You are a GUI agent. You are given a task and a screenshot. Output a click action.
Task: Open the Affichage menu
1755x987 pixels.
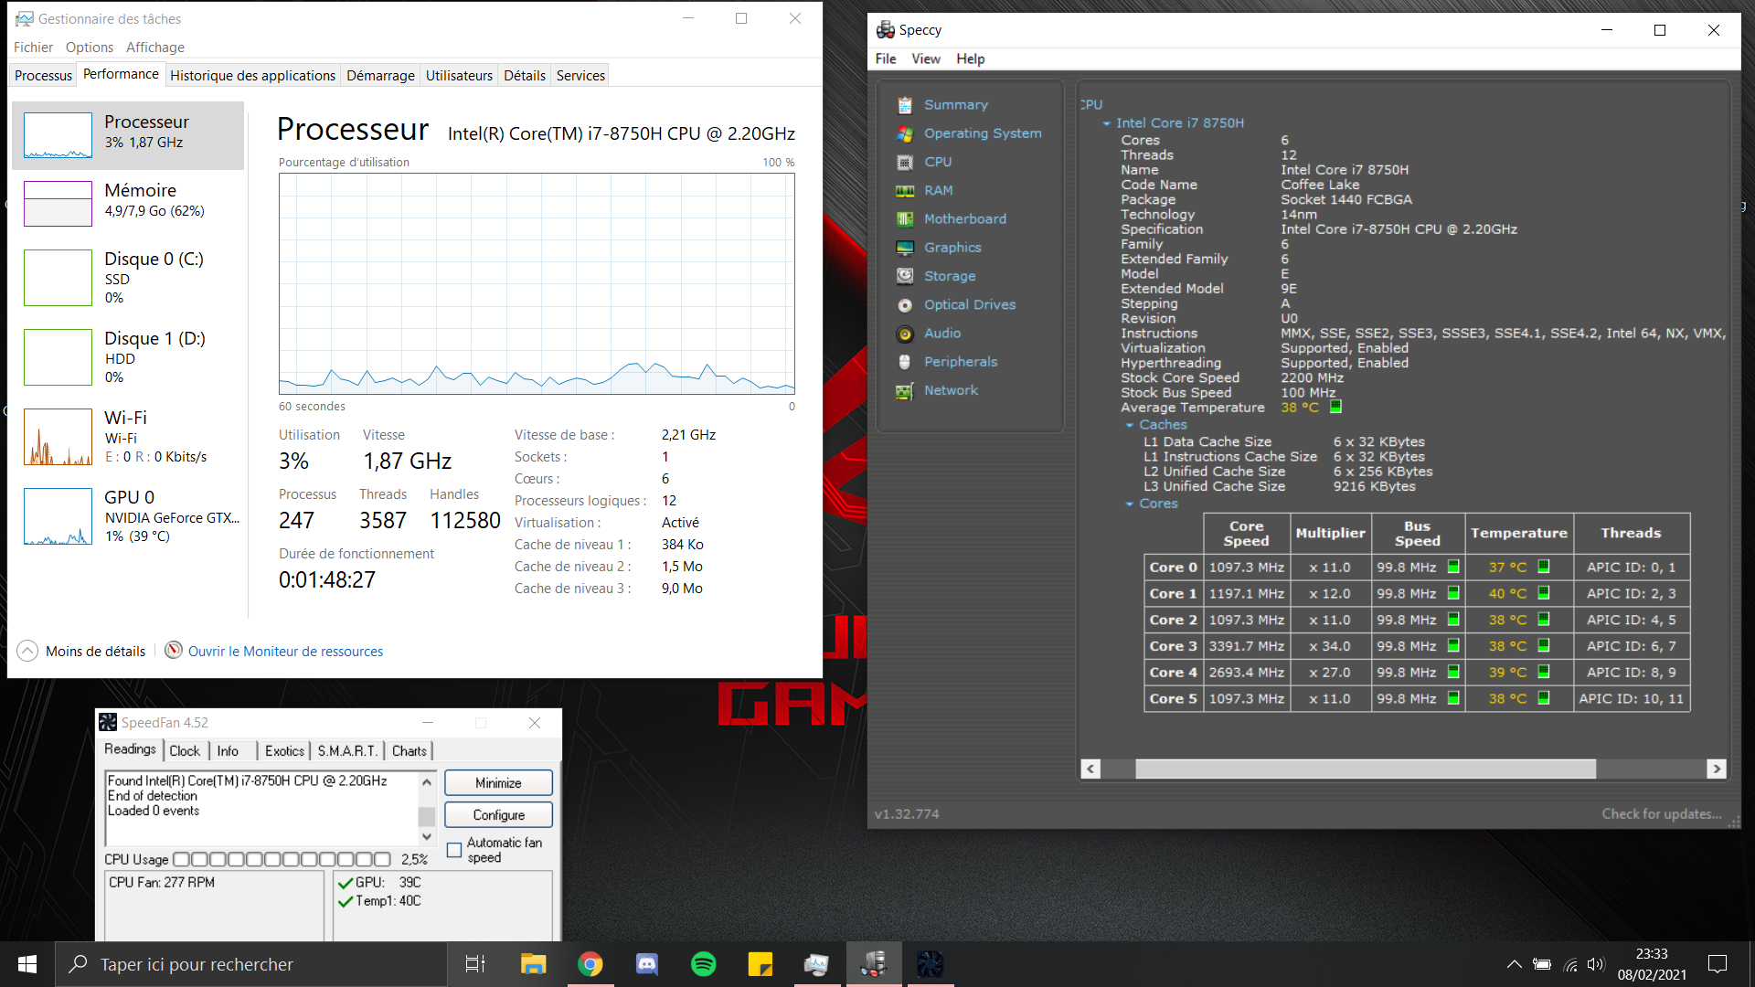(x=155, y=48)
